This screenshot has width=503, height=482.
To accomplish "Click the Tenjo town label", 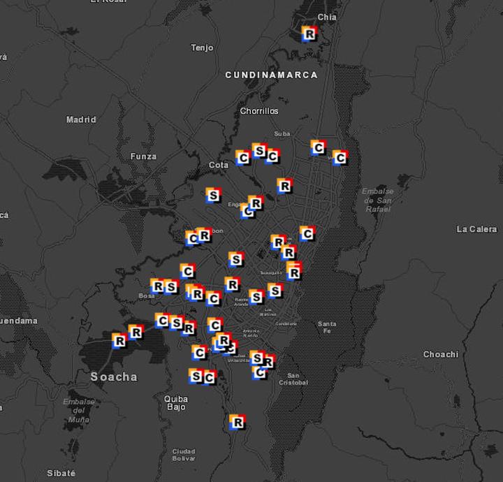I will click(x=202, y=48).
